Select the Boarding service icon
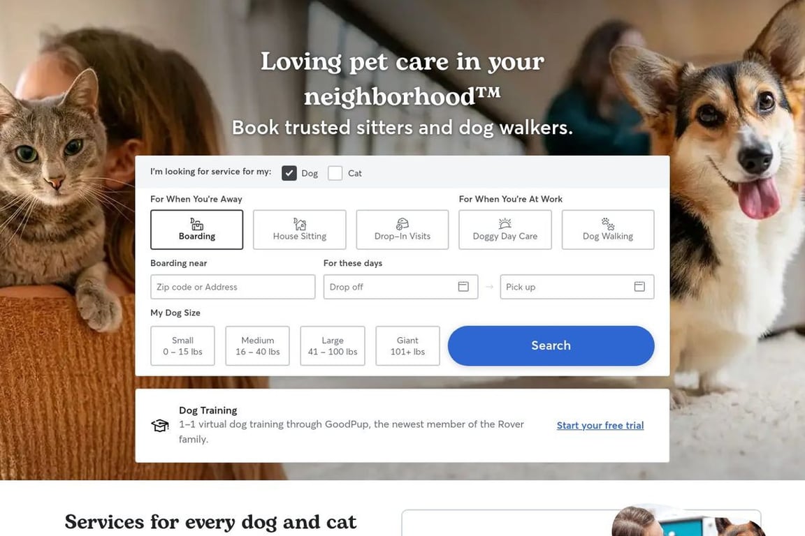This screenshot has width=805, height=536. (196, 223)
